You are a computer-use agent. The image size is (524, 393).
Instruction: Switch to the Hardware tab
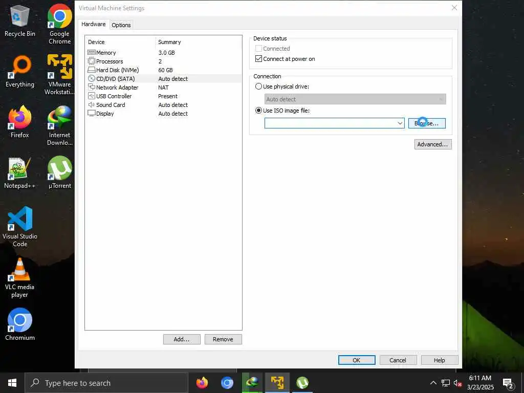click(94, 24)
